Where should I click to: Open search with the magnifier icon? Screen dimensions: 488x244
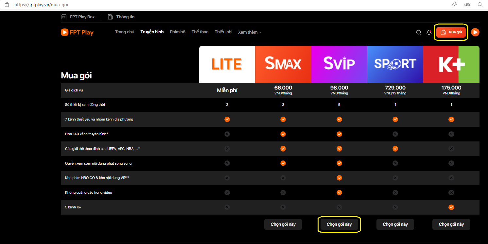419,32
